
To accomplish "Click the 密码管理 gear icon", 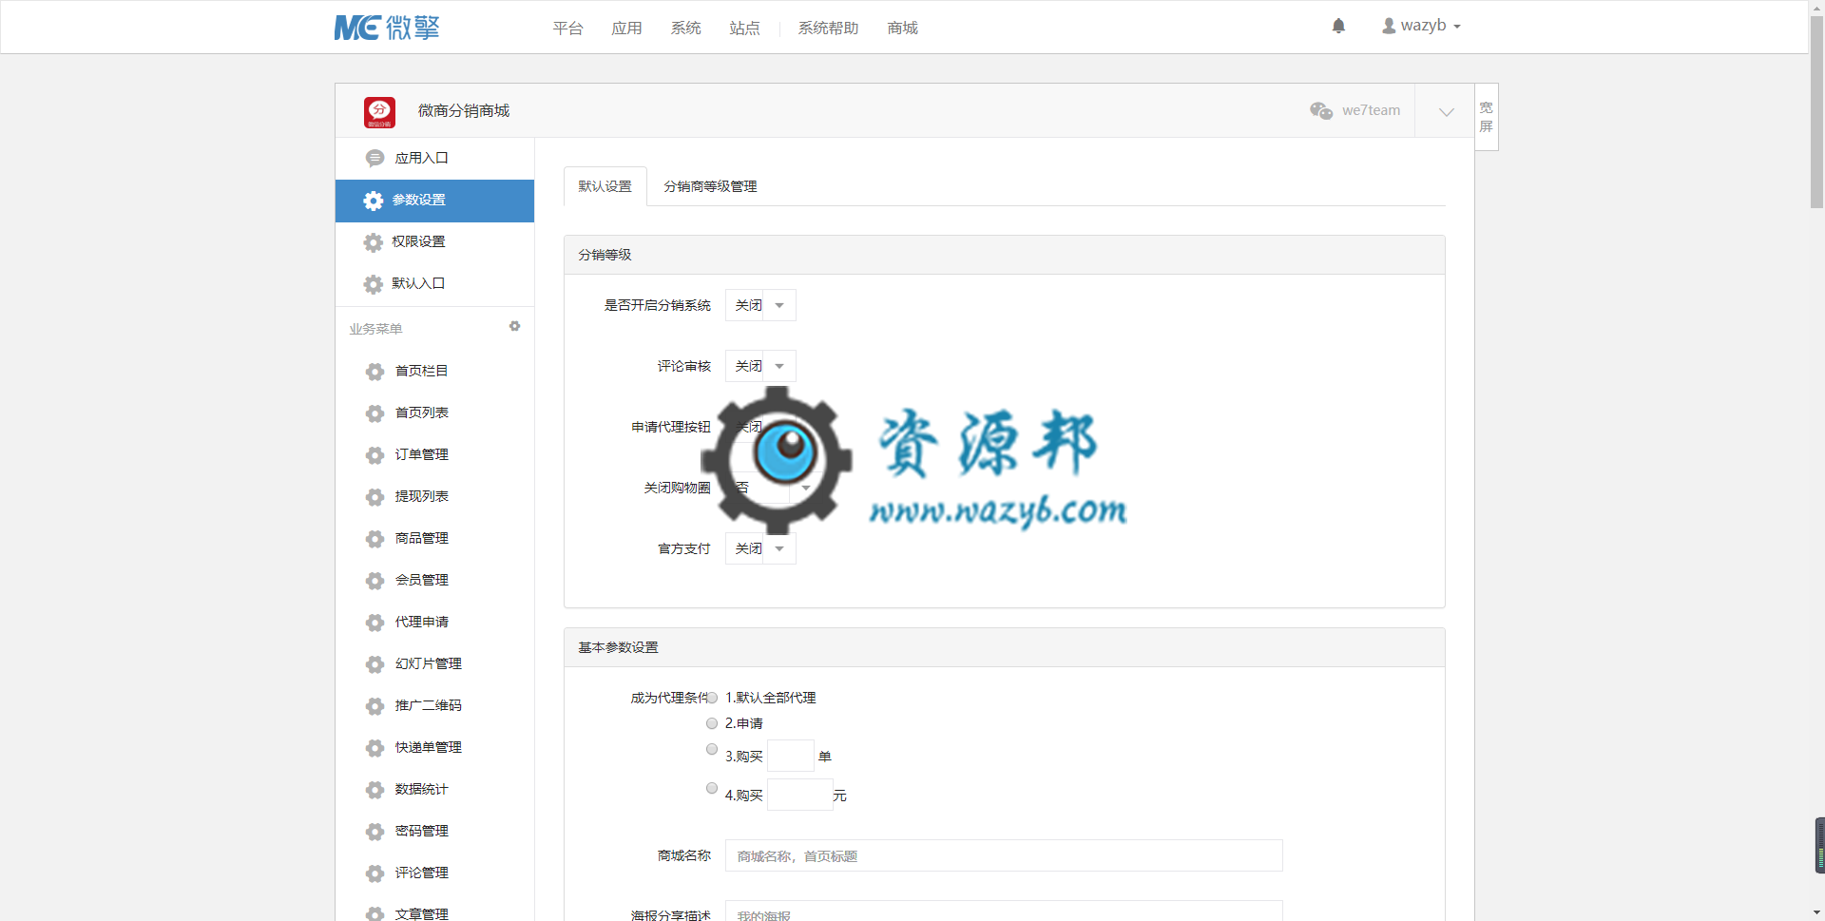I will 375,832.
